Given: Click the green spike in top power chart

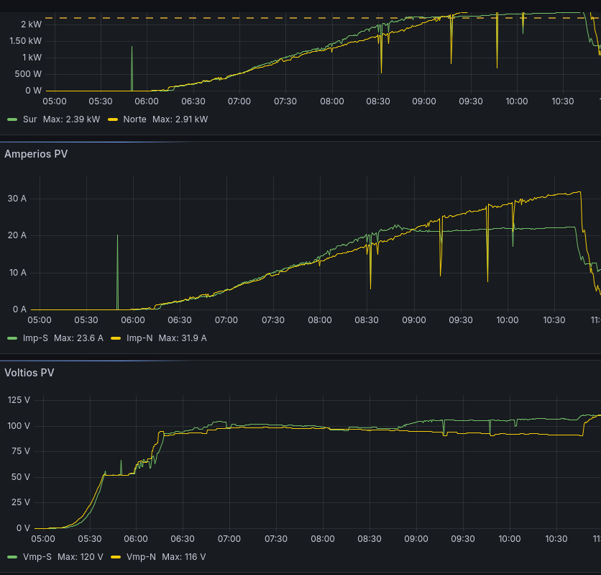Looking at the screenshot, I should [x=132, y=69].
